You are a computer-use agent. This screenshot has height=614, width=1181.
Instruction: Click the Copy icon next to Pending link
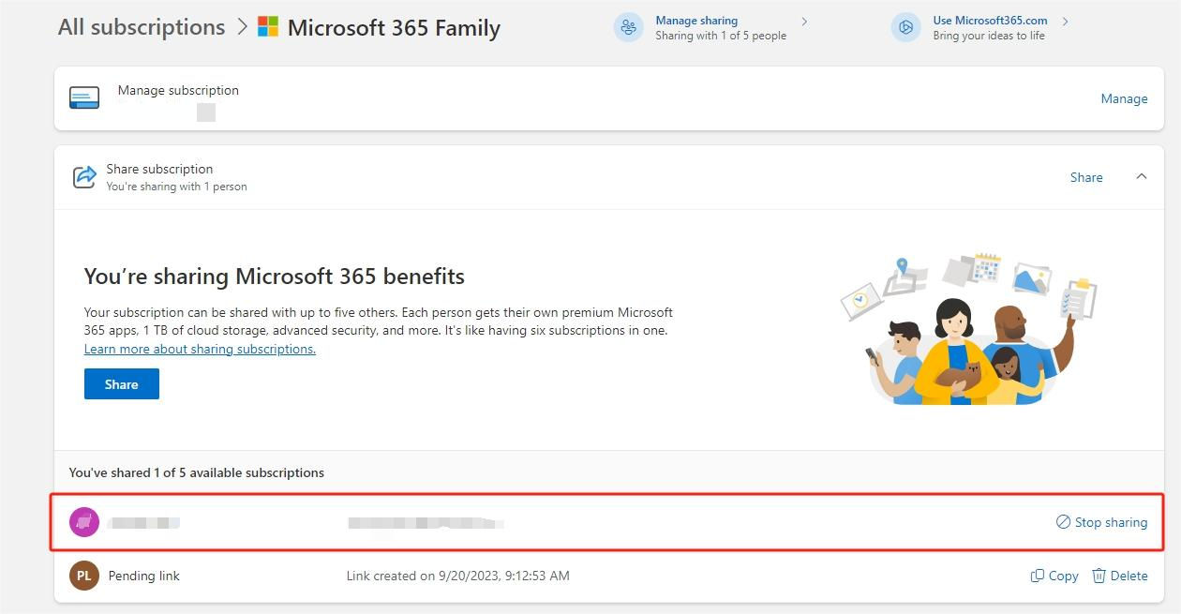(1039, 576)
